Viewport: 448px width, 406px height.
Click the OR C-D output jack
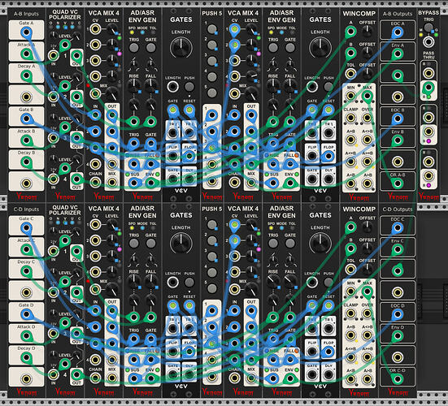coord(398,378)
